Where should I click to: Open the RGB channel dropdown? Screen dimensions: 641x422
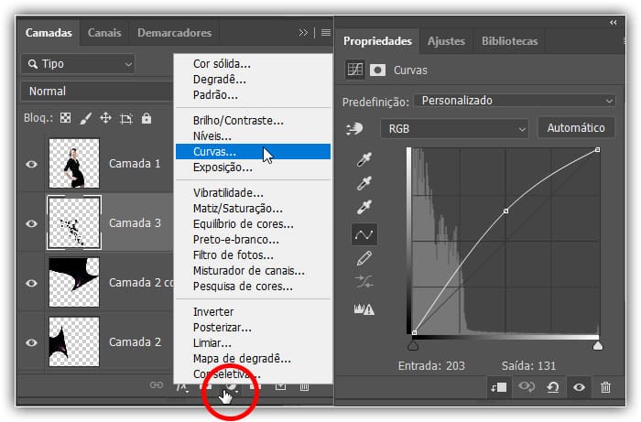(x=454, y=129)
